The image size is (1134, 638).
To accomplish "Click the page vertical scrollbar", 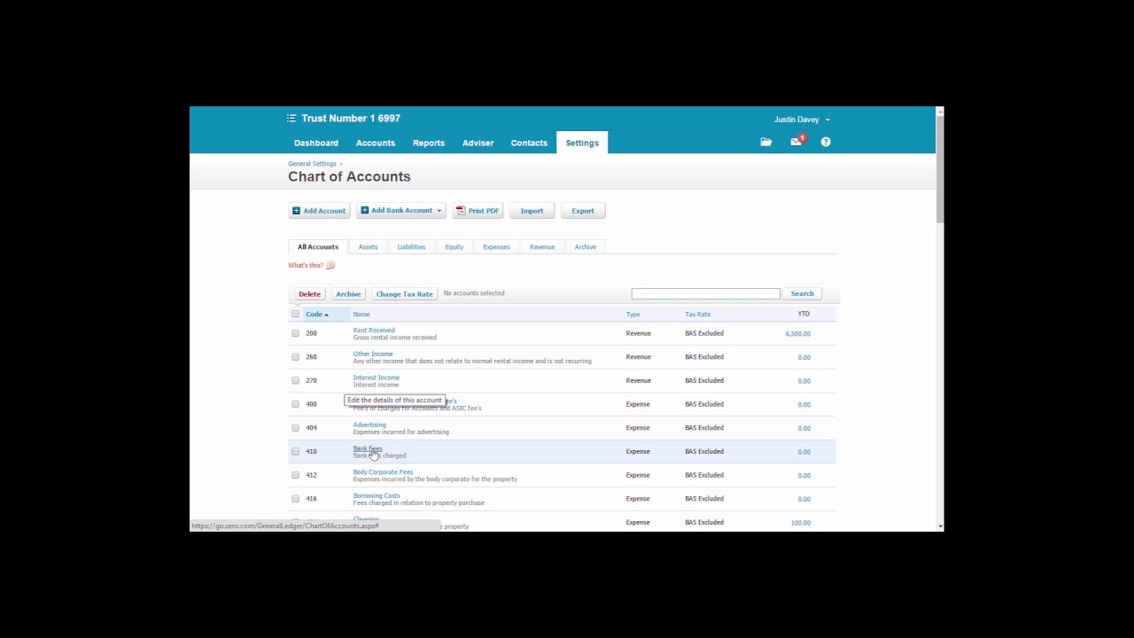I will 940,318.
